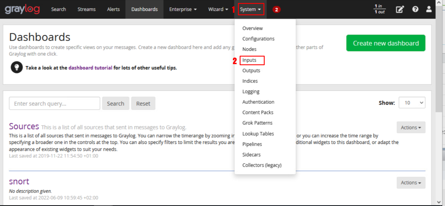Click the lightbulb tutorial icon
Viewport: 445px width, 206px height.
coord(17,68)
